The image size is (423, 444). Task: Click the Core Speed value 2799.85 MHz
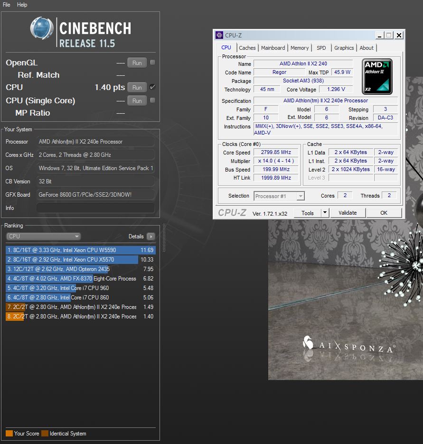[276, 152]
